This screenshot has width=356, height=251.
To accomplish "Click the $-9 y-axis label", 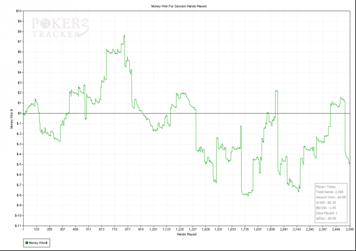I will click(x=19, y=205).
